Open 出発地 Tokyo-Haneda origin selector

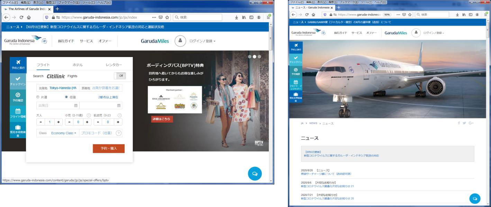click(x=58, y=88)
